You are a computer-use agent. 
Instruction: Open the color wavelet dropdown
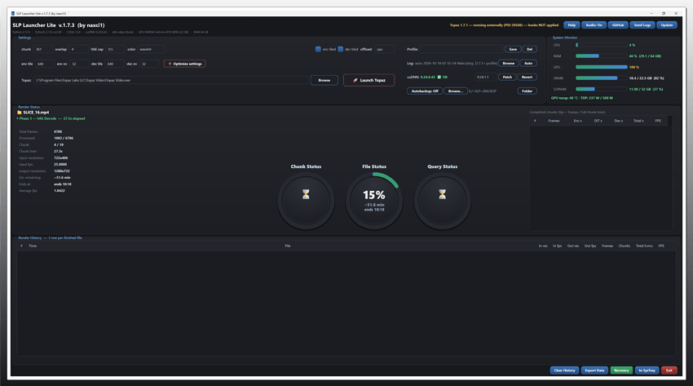(x=151, y=49)
